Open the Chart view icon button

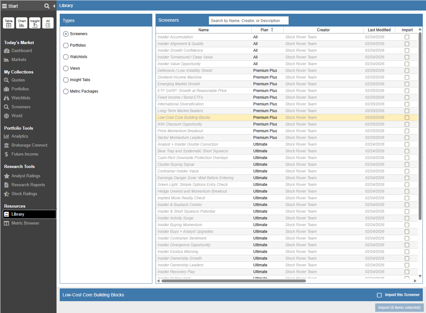click(22, 23)
